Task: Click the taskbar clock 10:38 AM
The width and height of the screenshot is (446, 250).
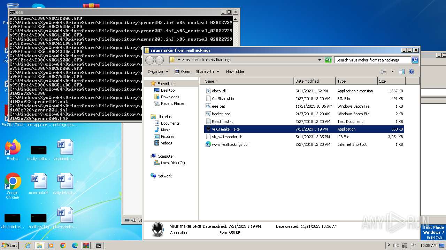Action: (428, 245)
